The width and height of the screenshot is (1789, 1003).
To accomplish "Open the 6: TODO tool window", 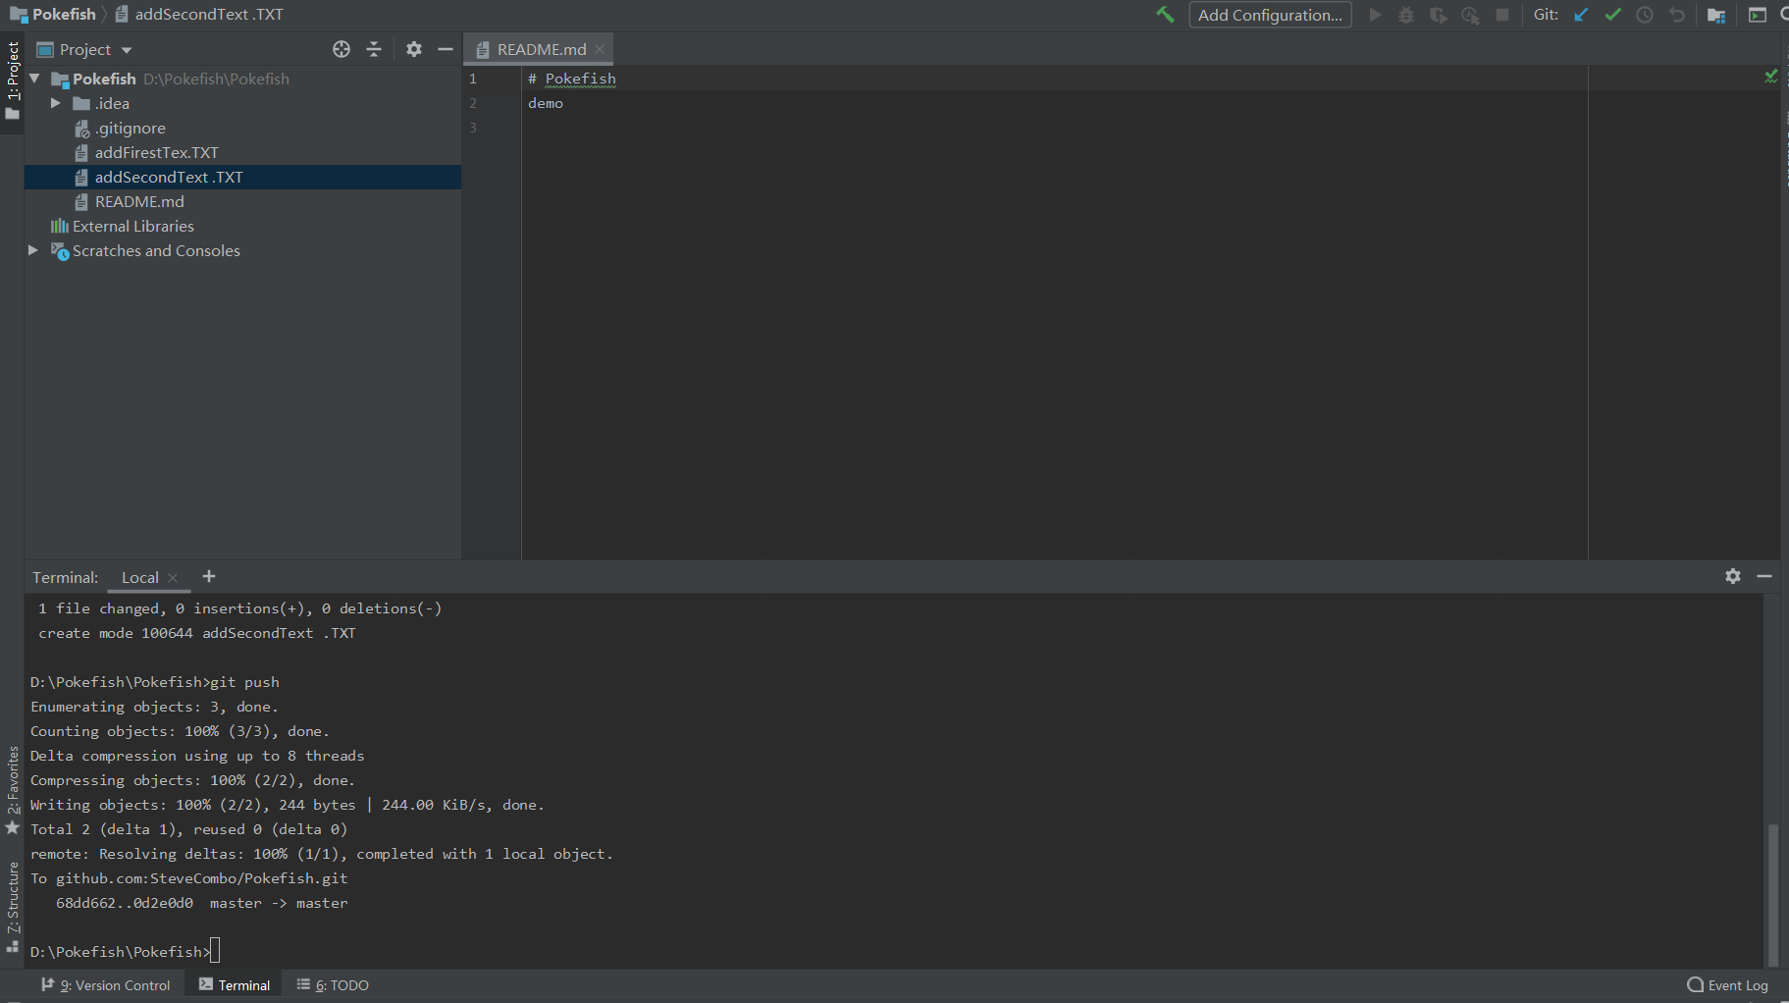I will click(x=333, y=985).
